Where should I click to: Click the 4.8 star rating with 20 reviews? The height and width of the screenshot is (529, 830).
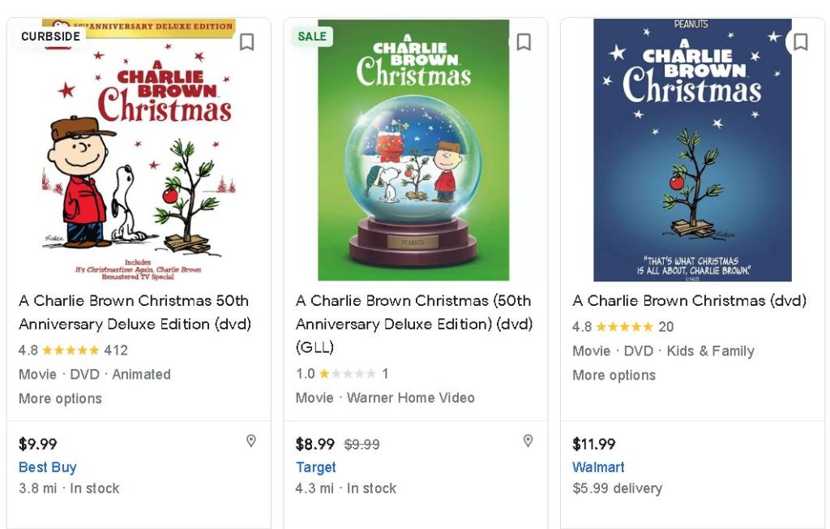point(622,327)
